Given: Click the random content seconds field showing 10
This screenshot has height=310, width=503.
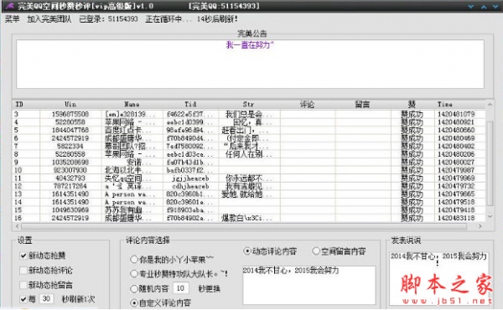Looking at the screenshot, I should click(x=180, y=288).
